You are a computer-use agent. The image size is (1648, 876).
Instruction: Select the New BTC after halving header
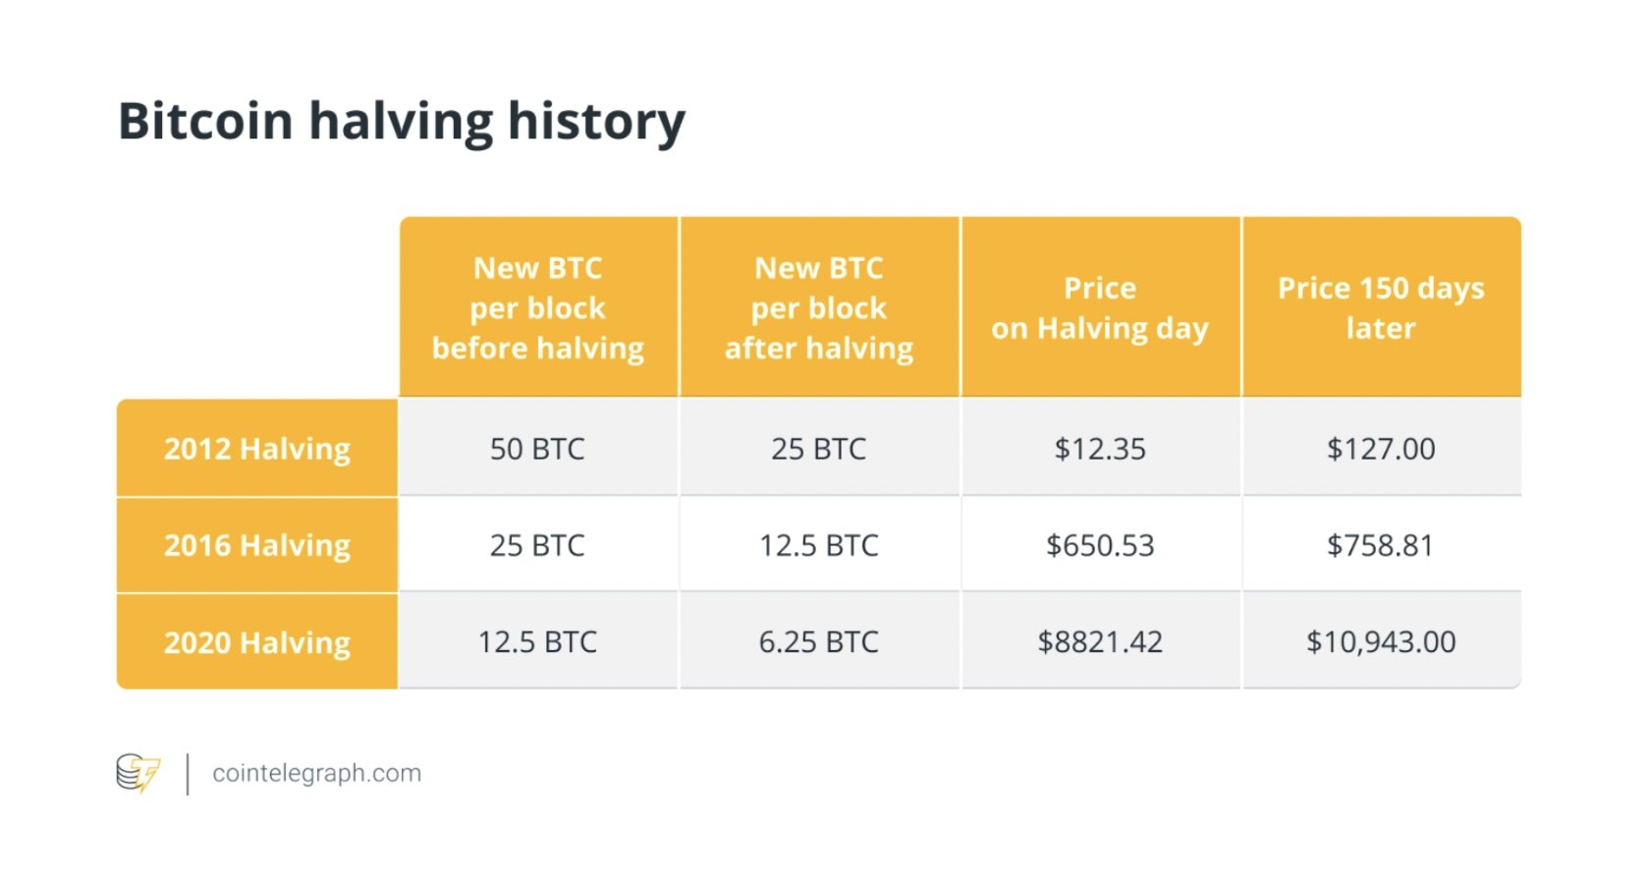click(819, 307)
